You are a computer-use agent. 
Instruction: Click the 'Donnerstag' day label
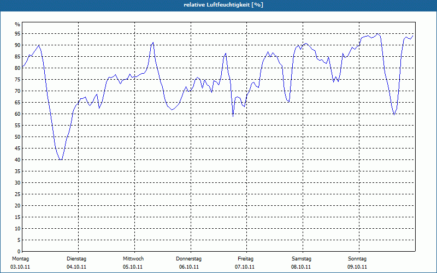[x=188, y=259]
